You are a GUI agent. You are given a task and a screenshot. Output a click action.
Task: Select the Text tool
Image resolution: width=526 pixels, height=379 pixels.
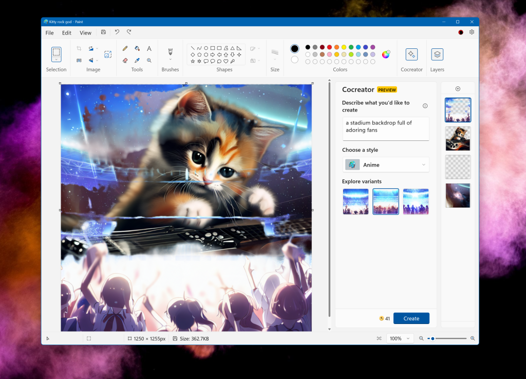click(149, 48)
